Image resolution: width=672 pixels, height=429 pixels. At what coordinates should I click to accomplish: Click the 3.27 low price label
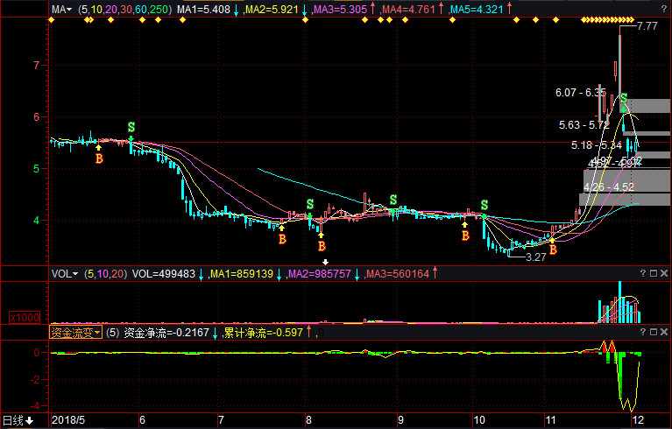click(x=535, y=257)
